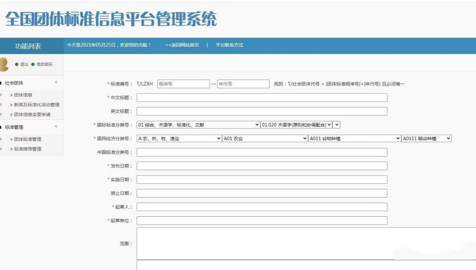Screen dimensions: 476x270
Task: Open the A 农、林、牧、渔业 dropdown
Action: pos(179,139)
